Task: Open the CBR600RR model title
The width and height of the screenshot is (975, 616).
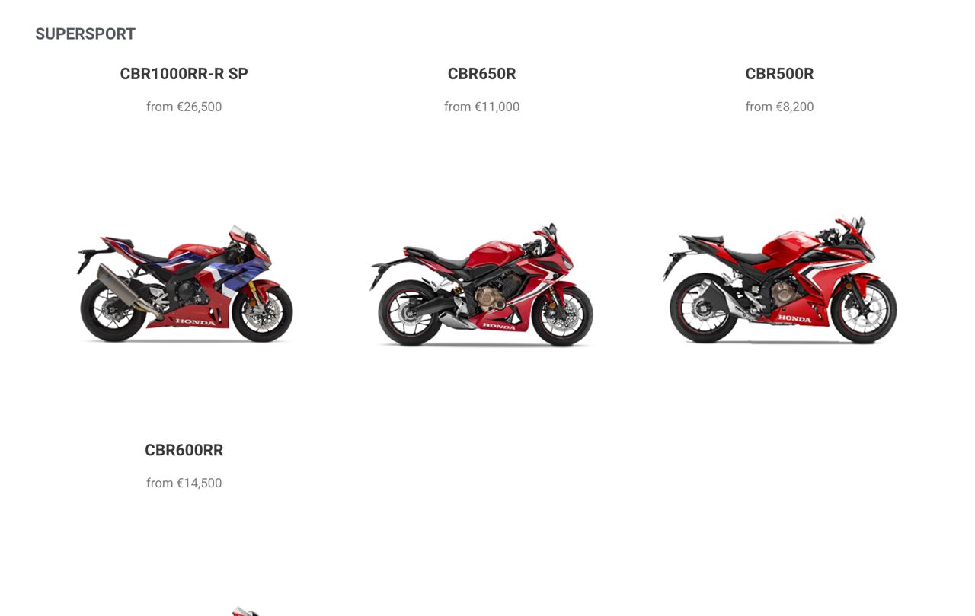Action: click(x=184, y=450)
